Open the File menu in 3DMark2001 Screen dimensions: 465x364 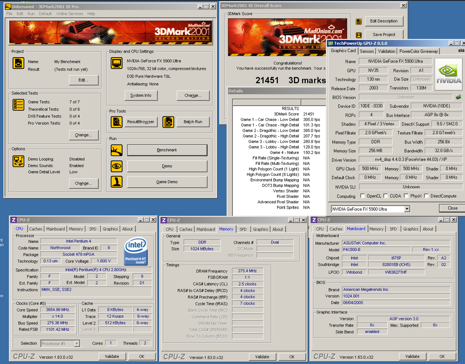9,13
